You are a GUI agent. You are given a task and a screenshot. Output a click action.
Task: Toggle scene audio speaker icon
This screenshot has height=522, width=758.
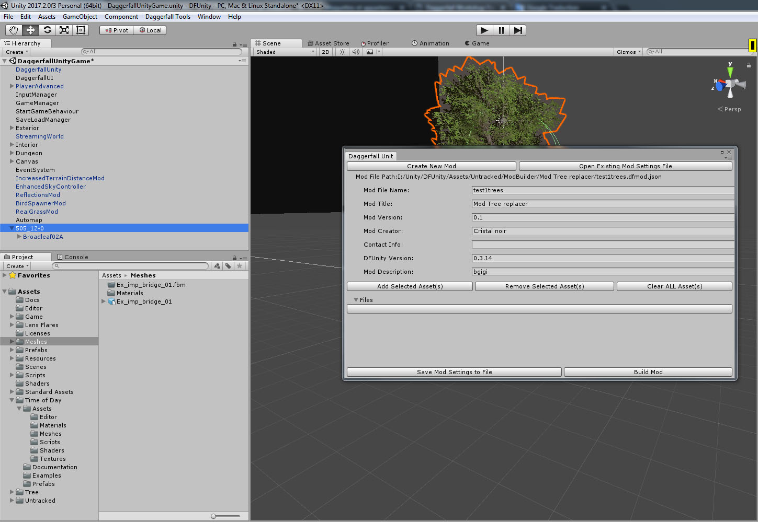click(356, 52)
